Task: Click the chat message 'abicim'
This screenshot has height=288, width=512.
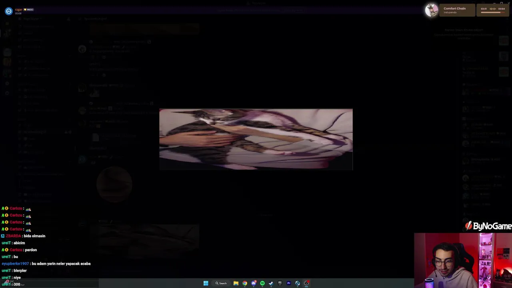Action: [19, 243]
